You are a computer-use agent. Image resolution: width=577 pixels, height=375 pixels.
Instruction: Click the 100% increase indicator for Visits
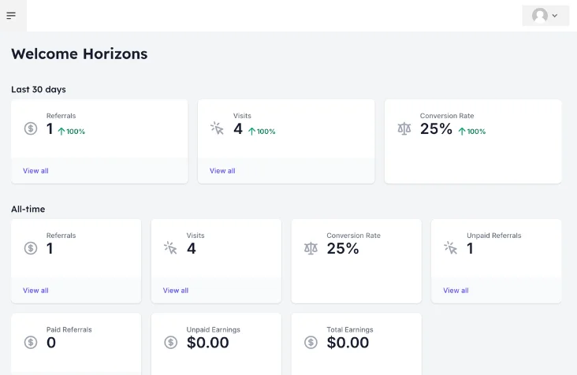click(262, 132)
